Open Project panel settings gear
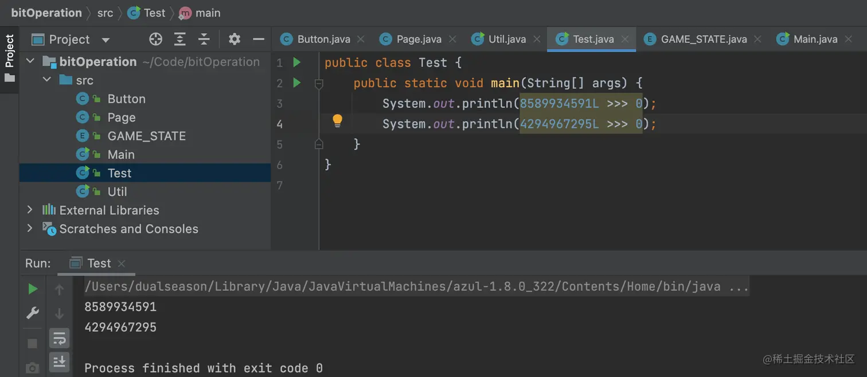 (x=235, y=39)
